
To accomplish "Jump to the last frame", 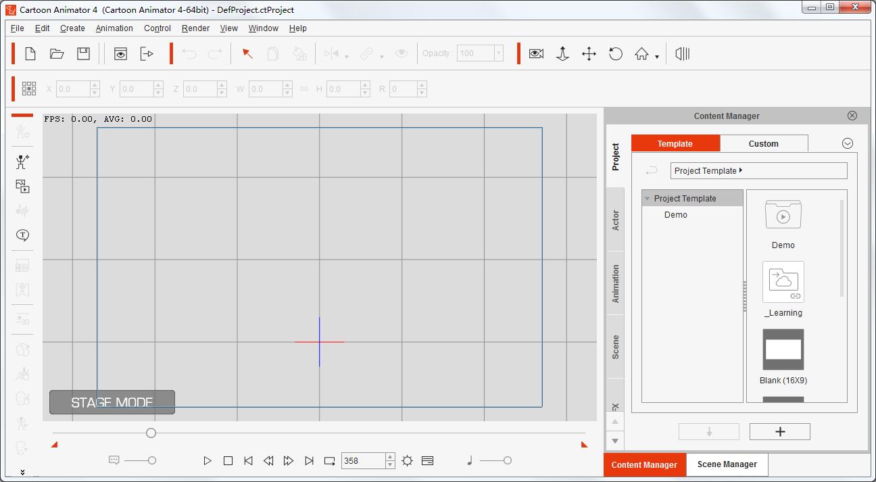I will (x=309, y=460).
